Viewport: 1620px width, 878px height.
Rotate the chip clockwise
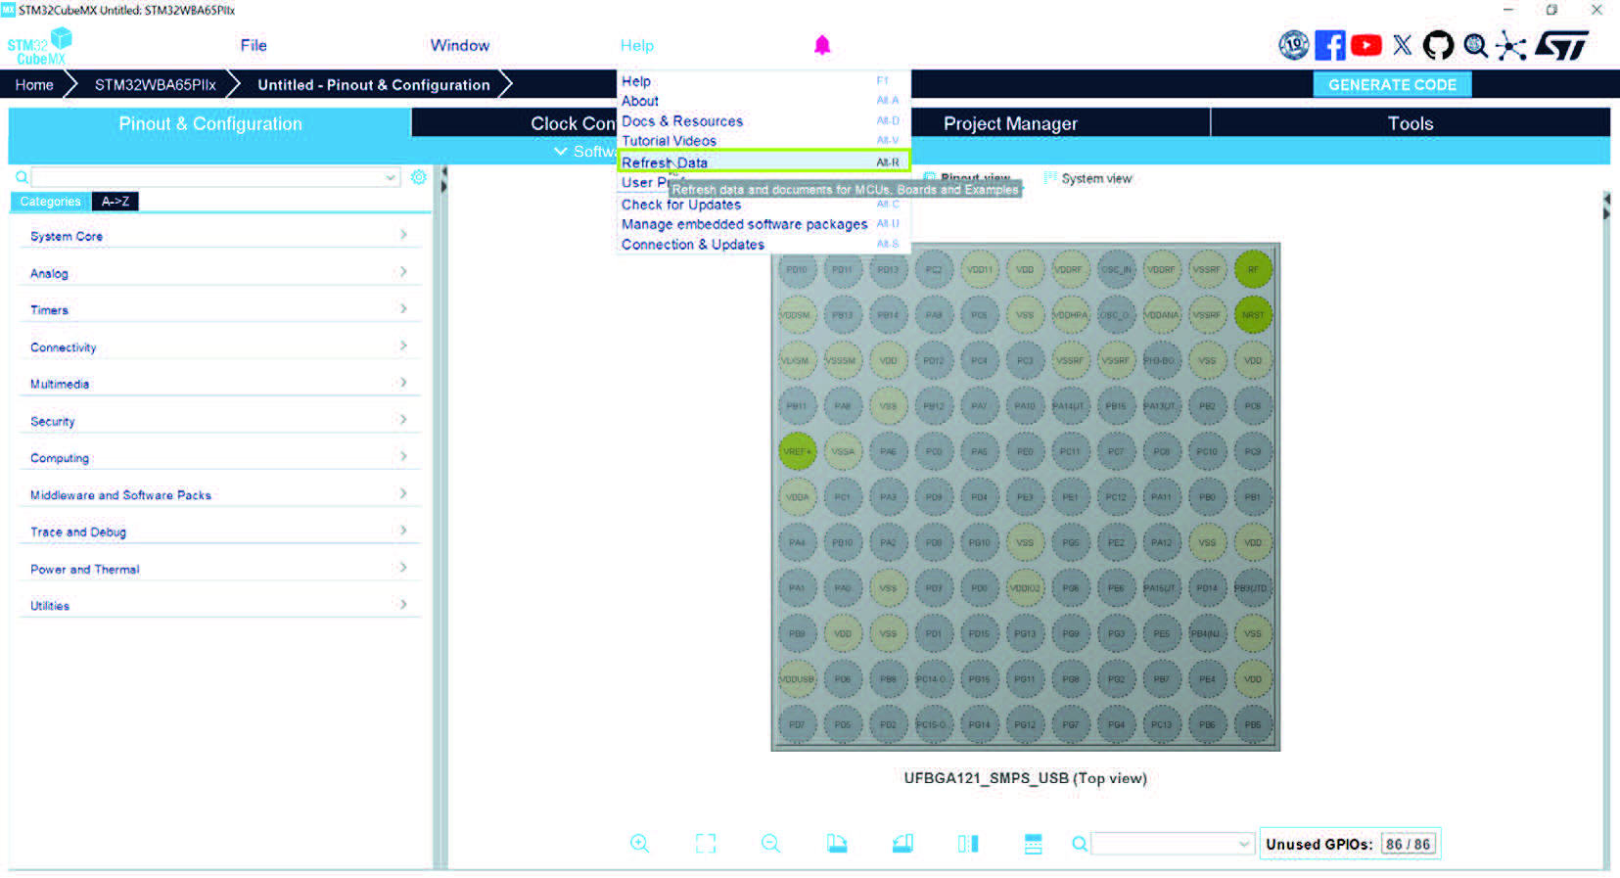(x=837, y=844)
